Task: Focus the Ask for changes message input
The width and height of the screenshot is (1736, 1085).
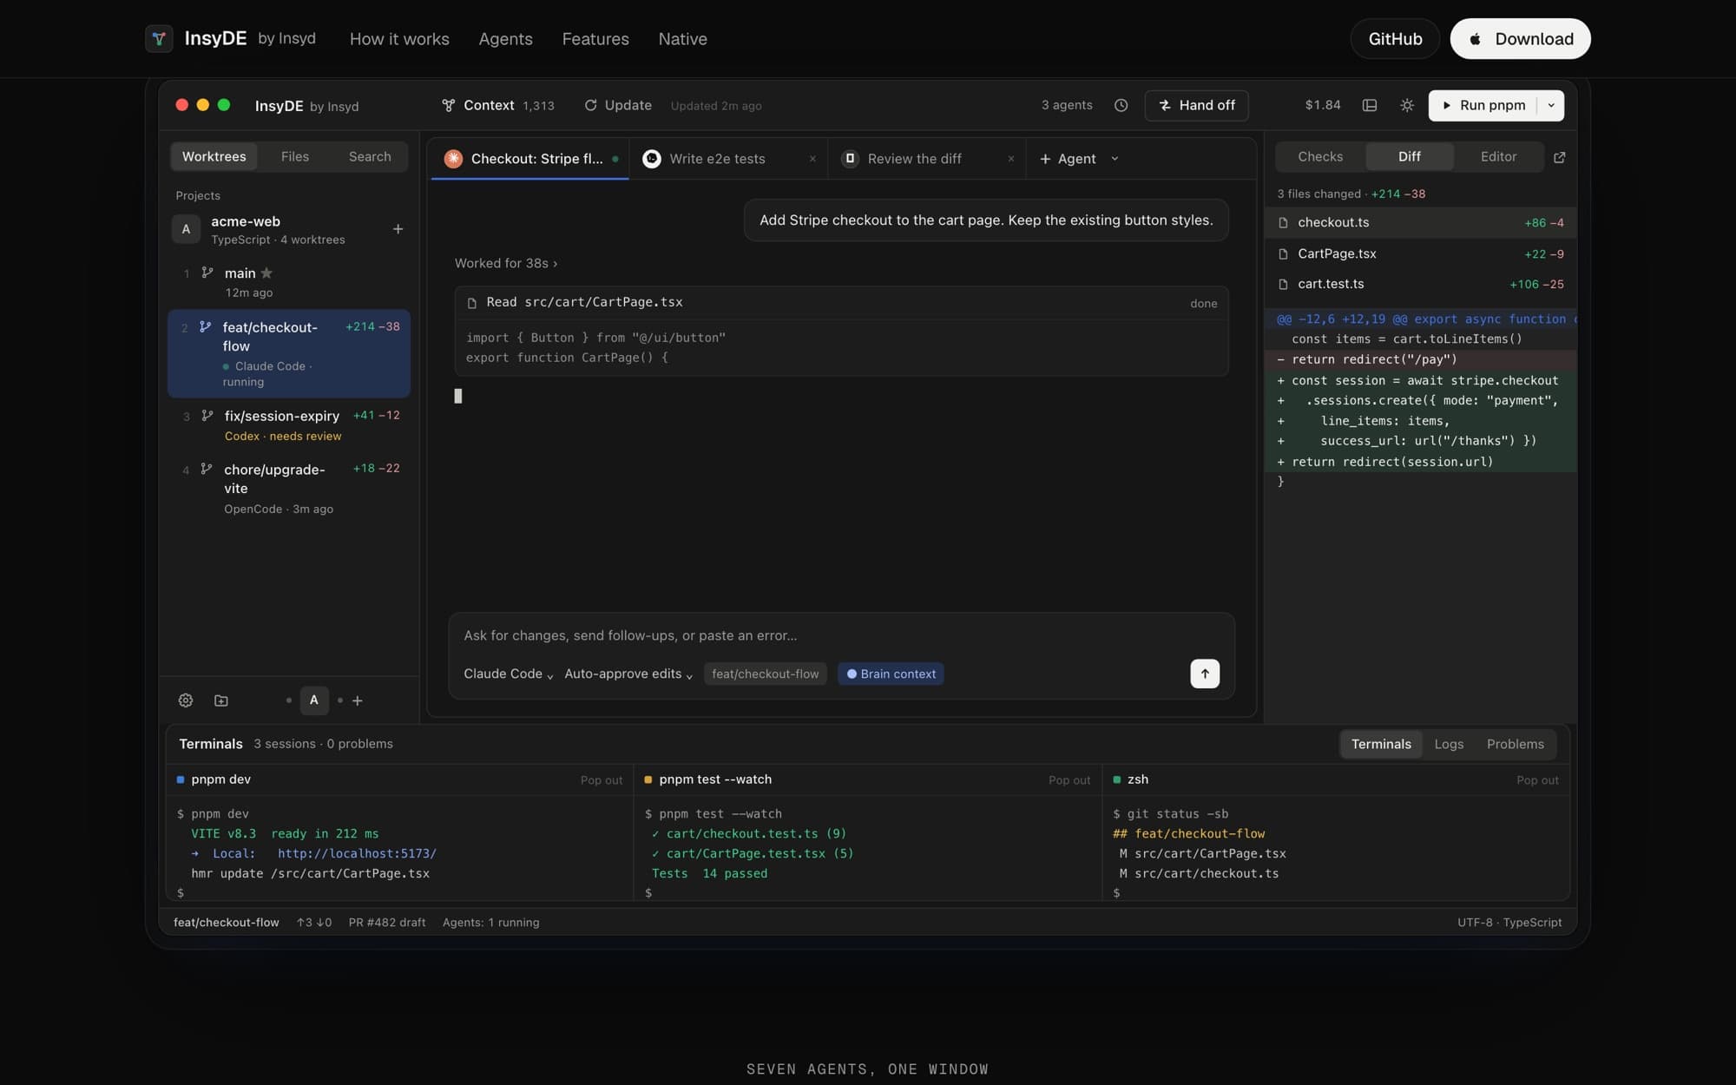Action: 840,635
